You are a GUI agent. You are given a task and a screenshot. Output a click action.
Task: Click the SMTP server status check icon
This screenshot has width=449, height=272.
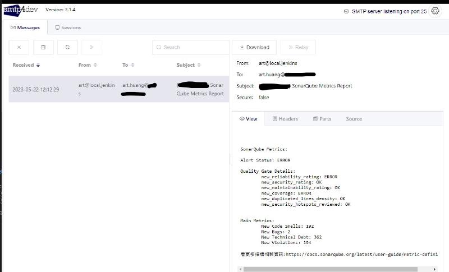pos(346,11)
